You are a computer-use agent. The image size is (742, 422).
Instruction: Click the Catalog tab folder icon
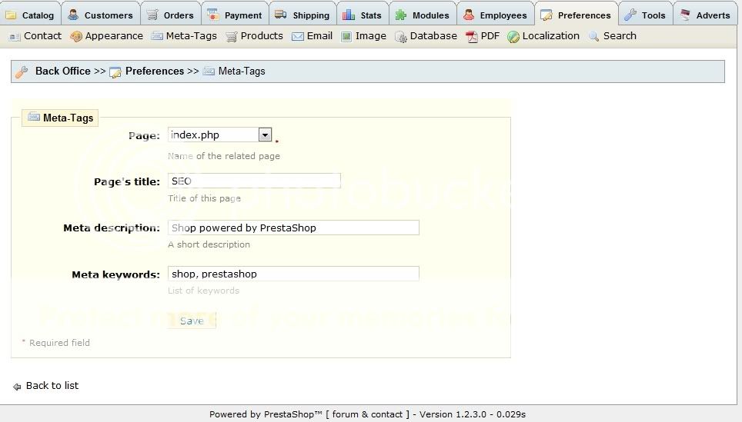pyautogui.click(x=12, y=15)
